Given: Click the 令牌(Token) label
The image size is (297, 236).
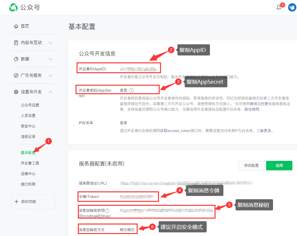Looking at the screenshot, I should coord(89,197).
